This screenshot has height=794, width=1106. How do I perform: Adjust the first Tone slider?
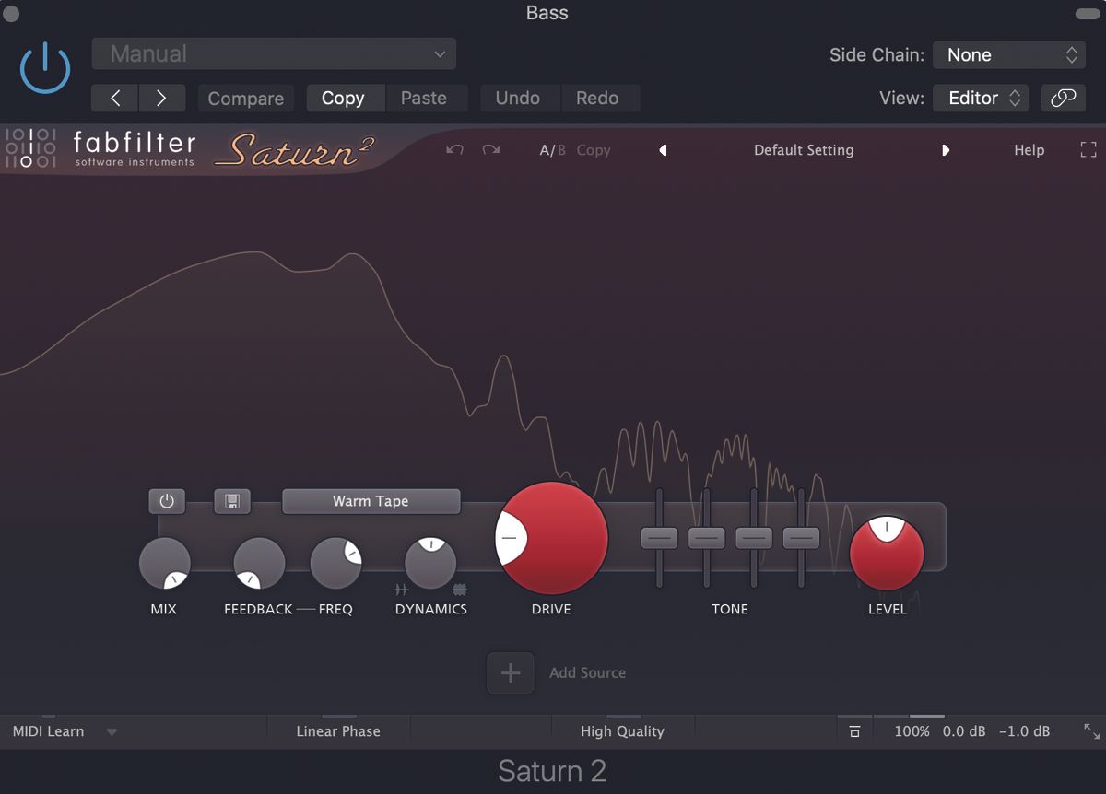click(659, 538)
